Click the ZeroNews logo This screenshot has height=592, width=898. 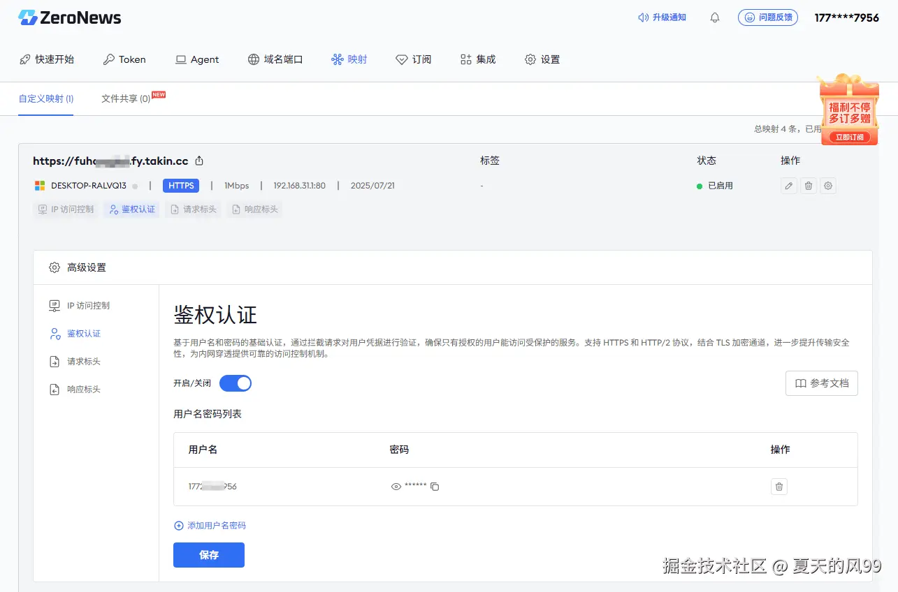[70, 17]
